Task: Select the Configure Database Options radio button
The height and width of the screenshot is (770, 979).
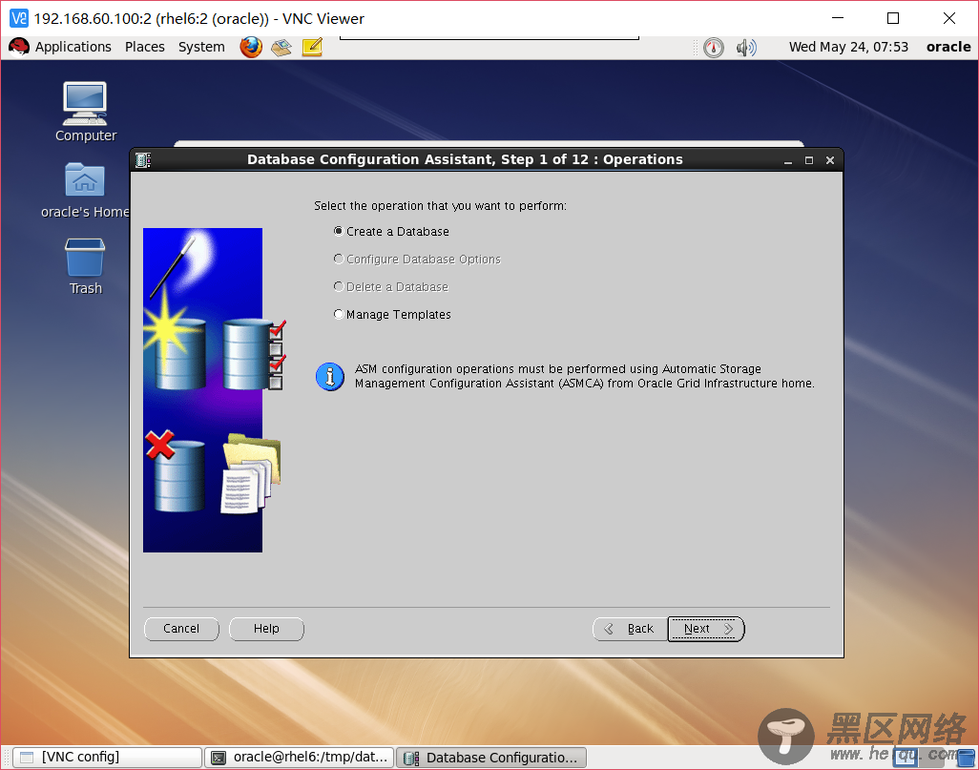Action: (339, 259)
